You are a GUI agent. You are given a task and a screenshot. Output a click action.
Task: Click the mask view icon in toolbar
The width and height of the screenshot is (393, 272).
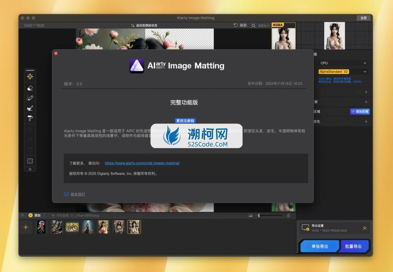coord(30,161)
